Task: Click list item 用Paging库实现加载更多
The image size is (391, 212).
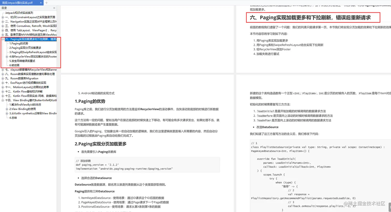Action: point(272,41)
